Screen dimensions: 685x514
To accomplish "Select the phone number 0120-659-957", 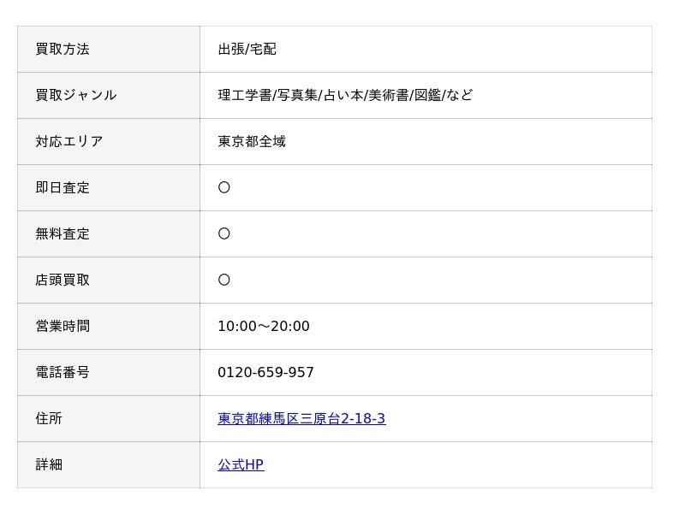I will pyautogui.click(x=265, y=372).
